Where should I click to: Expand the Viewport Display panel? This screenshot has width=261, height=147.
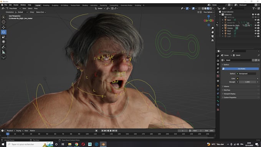tap(241, 94)
